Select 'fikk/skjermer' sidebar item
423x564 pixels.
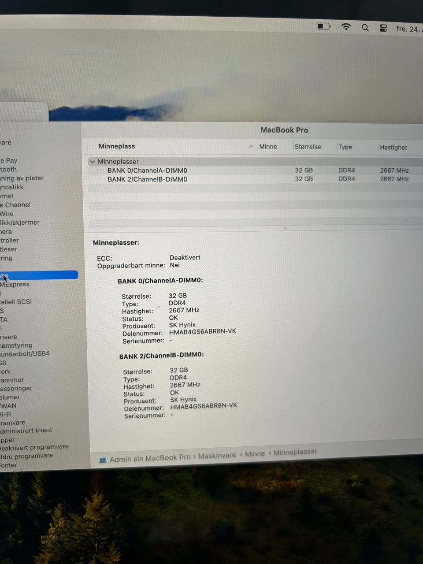(20, 223)
